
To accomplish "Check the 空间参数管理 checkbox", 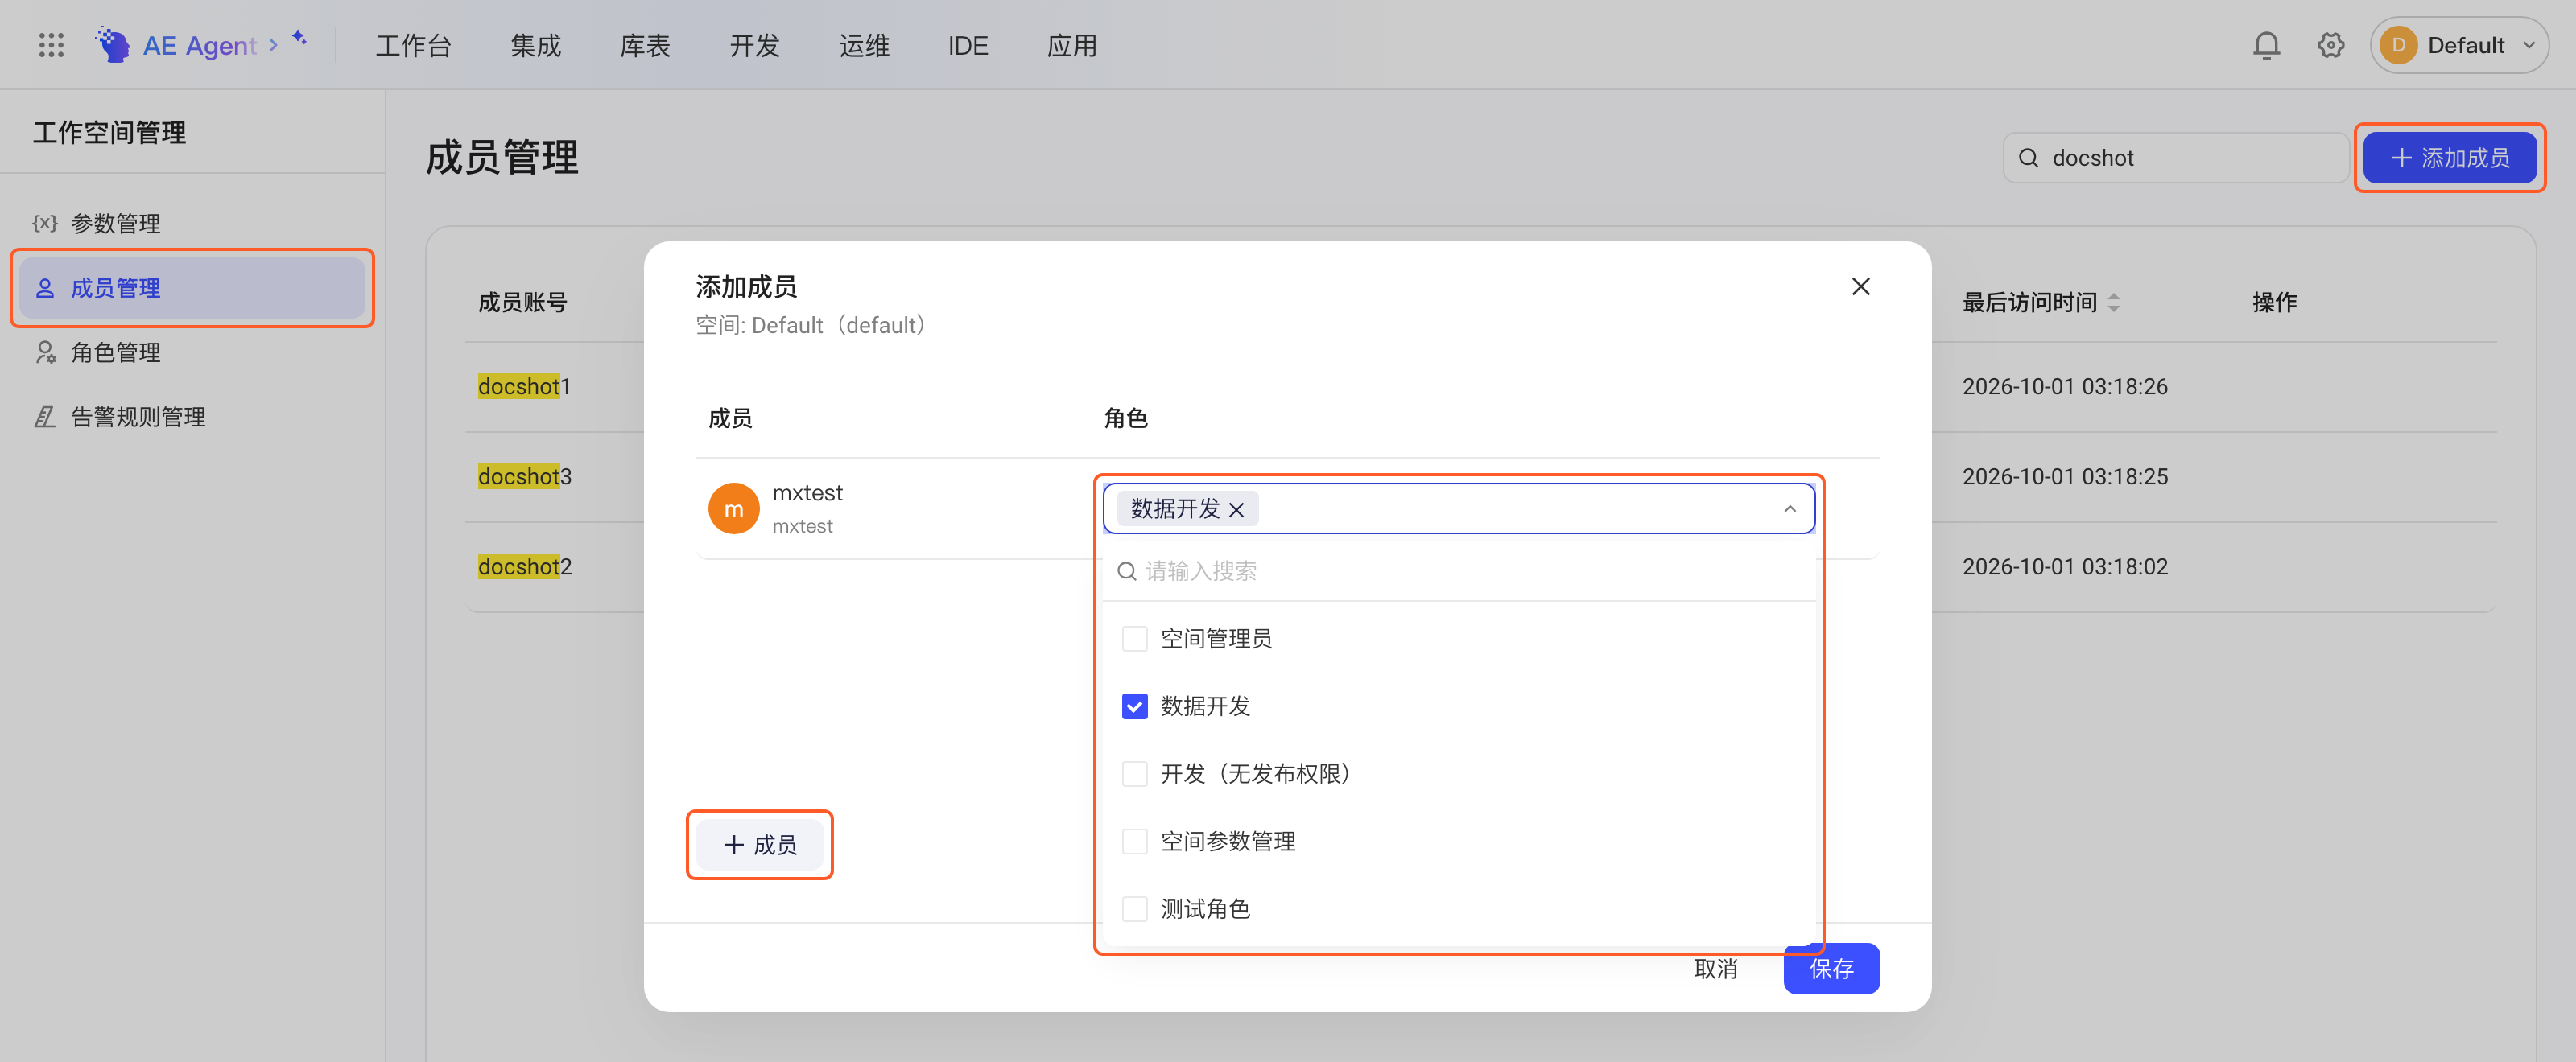I will [1134, 842].
